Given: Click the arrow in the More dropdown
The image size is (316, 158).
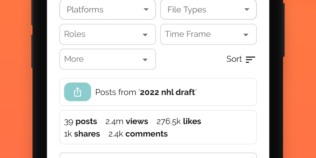Looking at the screenshot, I should tap(145, 60).
